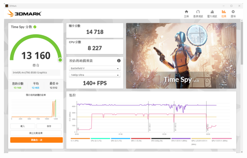This screenshot has height=158, width=247.
Task: Click the 載入 (Load) button
Action: point(23,126)
